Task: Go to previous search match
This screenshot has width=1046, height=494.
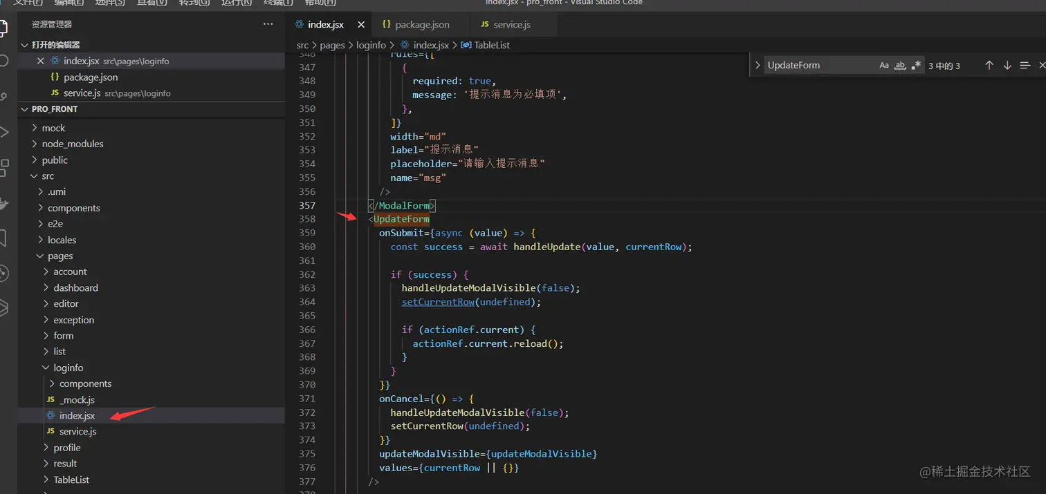Action: tap(989, 65)
